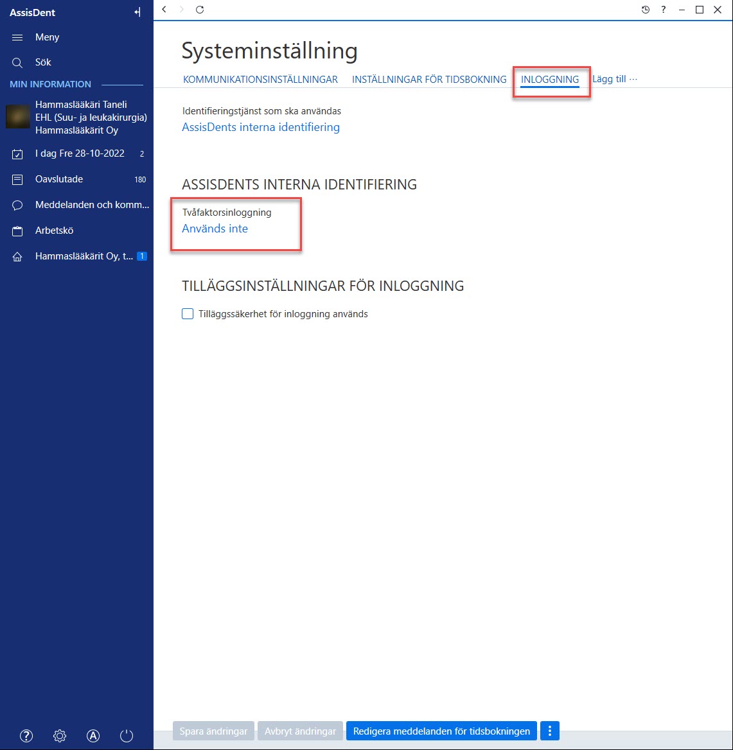The width and height of the screenshot is (733, 750).
Task: Click the Sök magnifier icon
Action: click(x=17, y=63)
